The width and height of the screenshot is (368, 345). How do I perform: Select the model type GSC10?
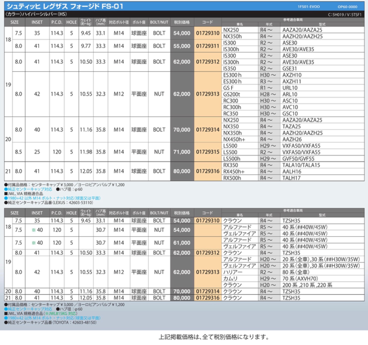point(290,114)
